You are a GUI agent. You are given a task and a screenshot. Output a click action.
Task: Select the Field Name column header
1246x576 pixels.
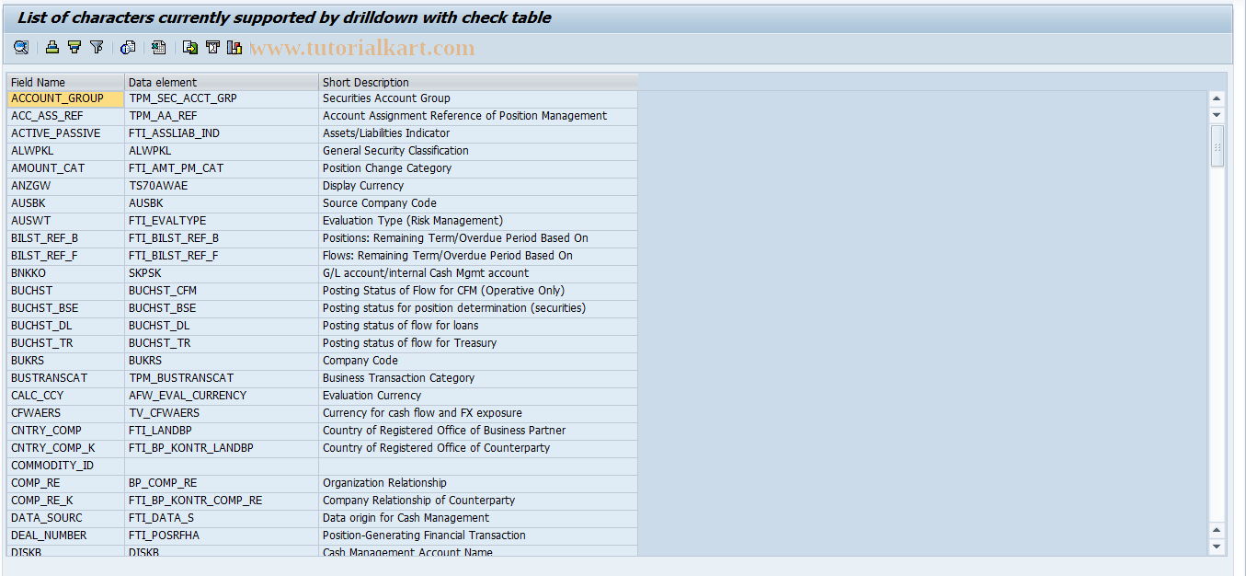tap(65, 82)
